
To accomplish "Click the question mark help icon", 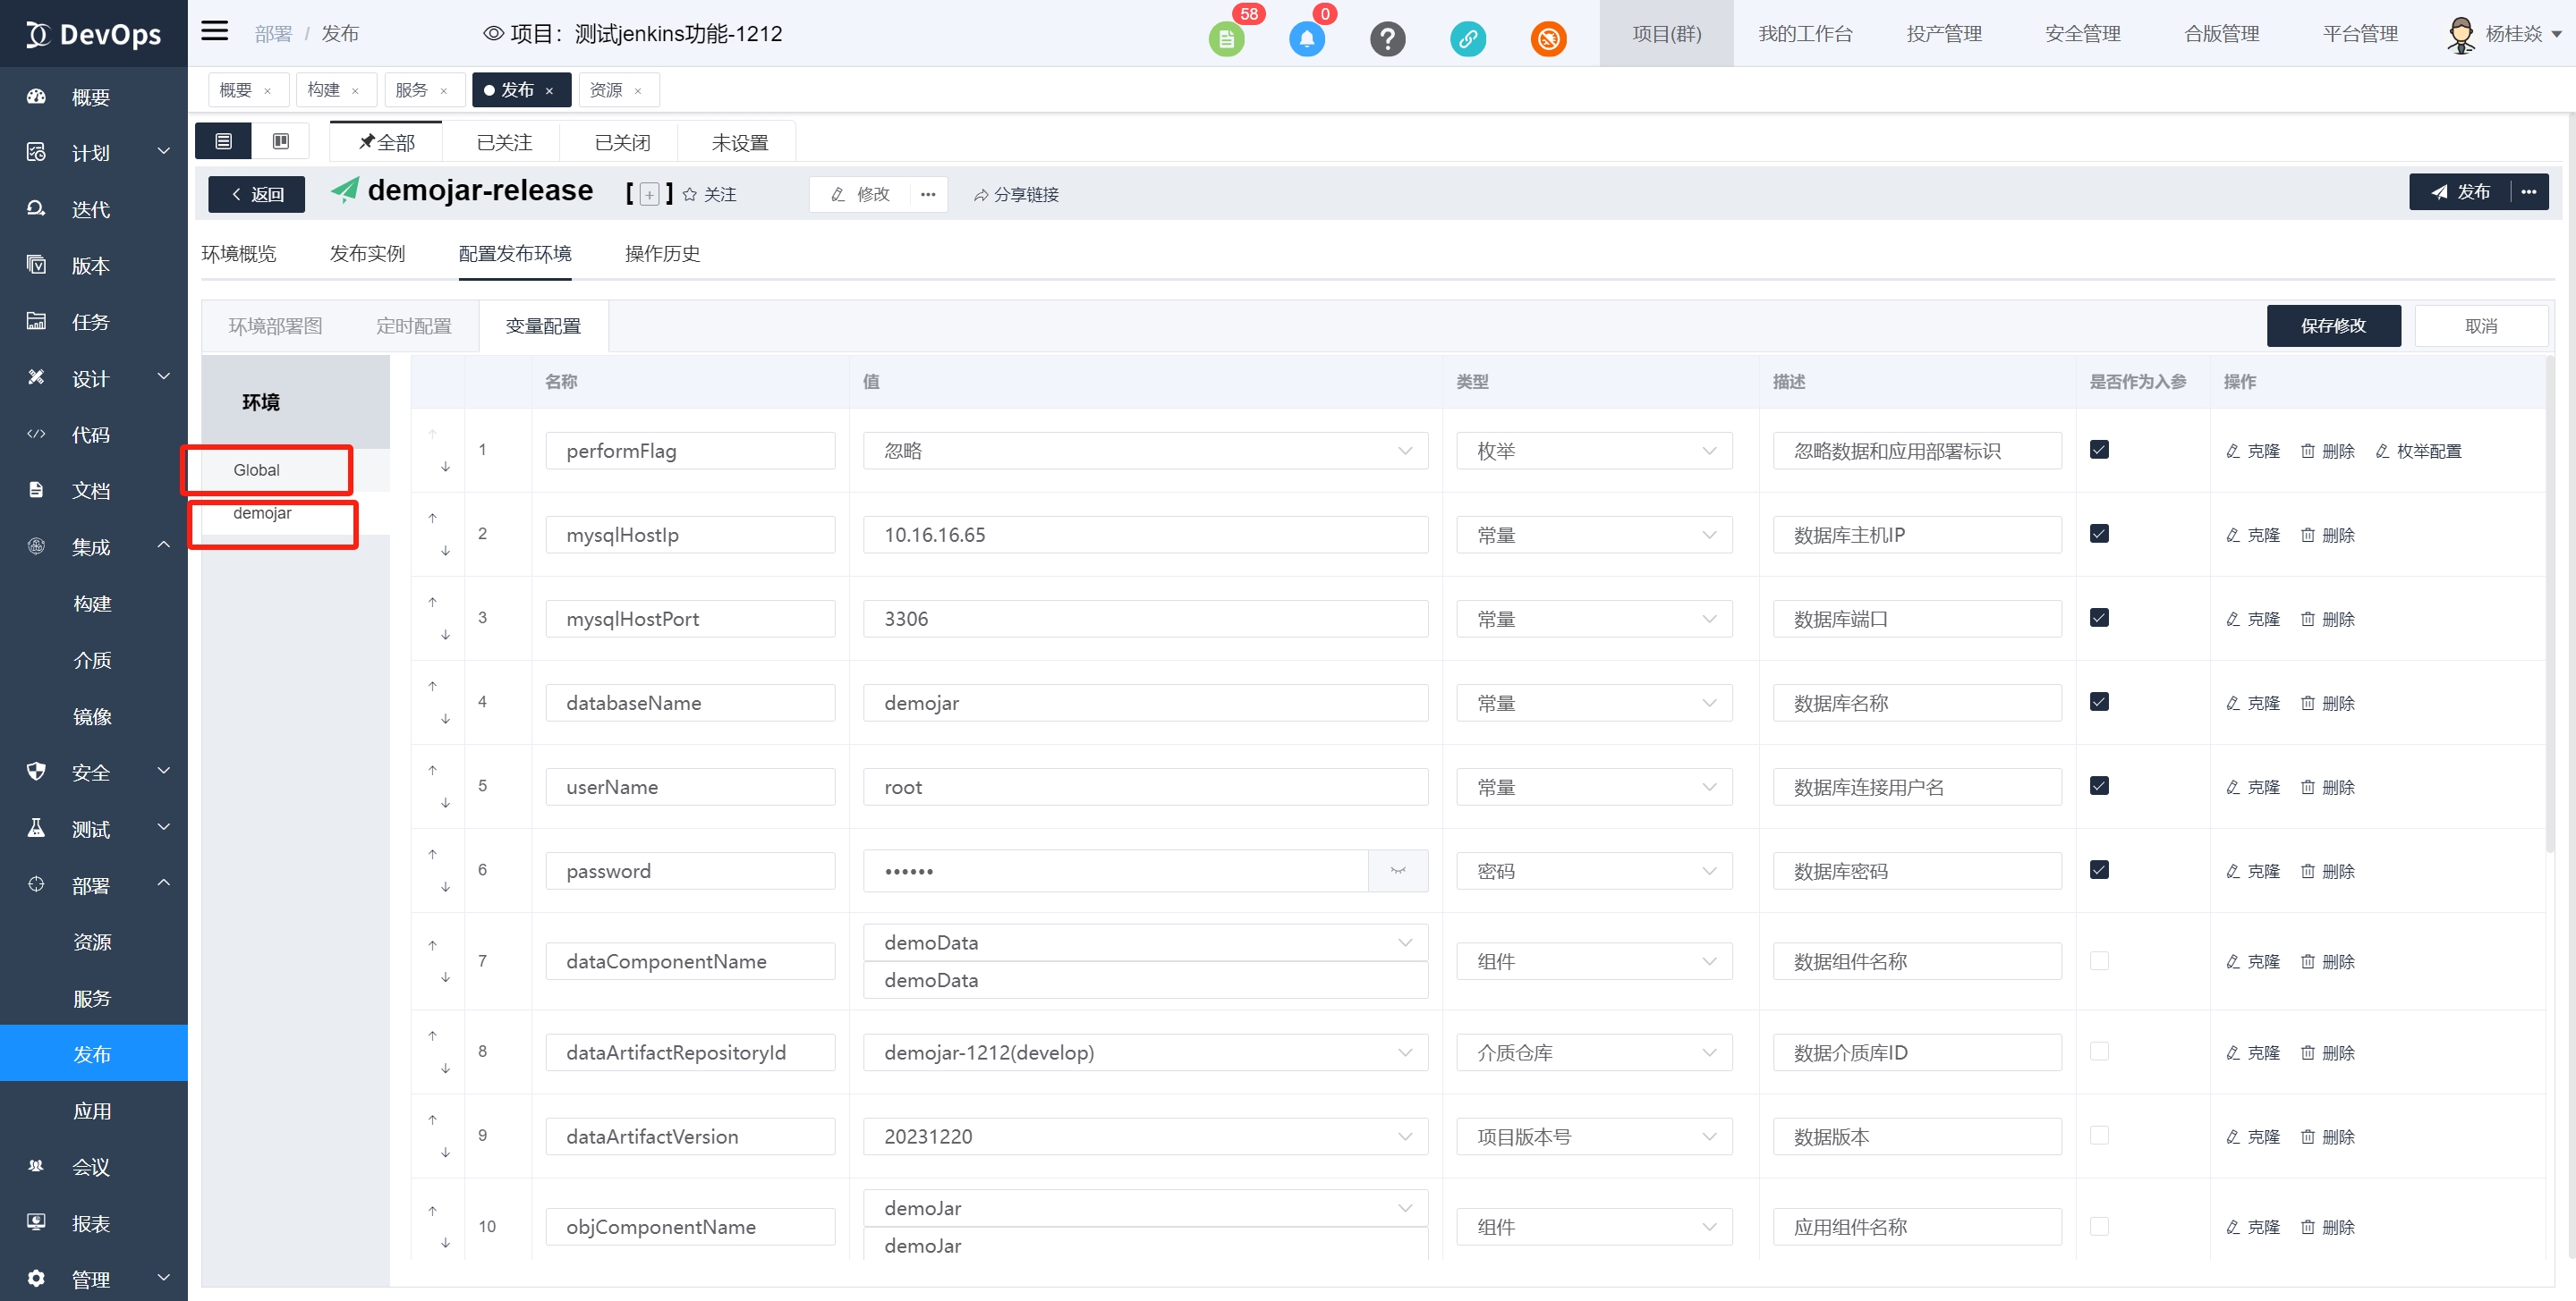I will [x=1387, y=39].
